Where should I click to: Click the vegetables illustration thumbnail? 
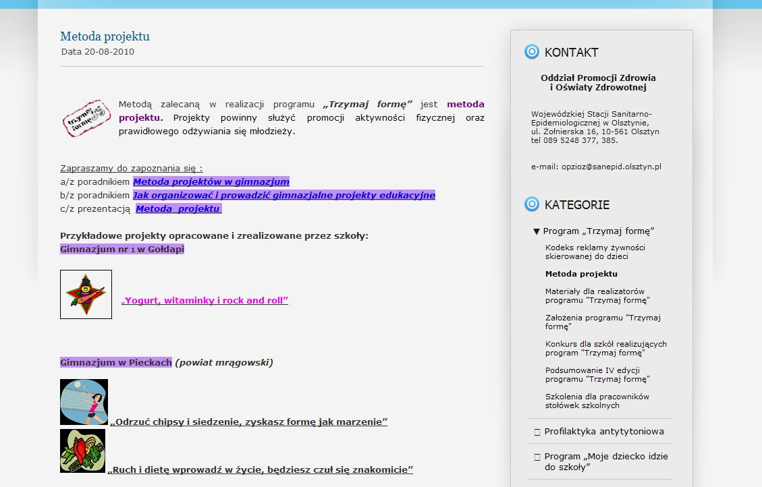[82, 451]
